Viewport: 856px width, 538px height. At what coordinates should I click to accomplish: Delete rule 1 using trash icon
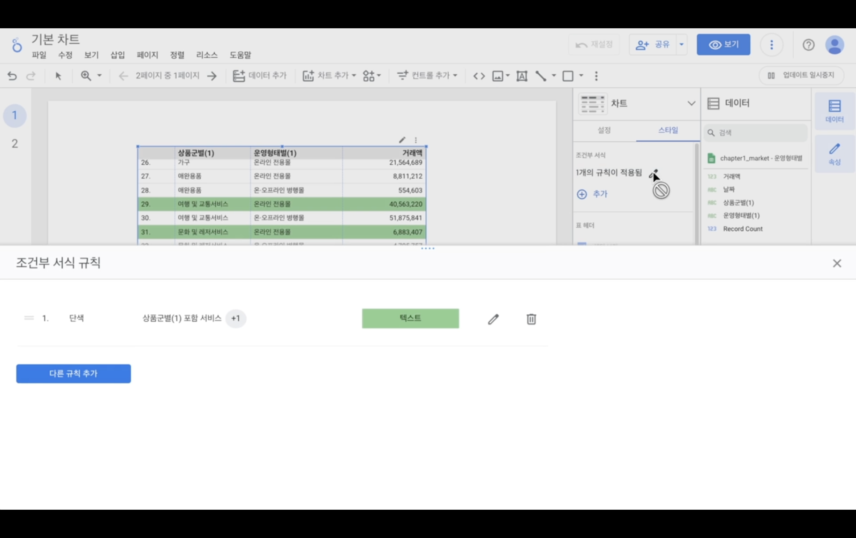[x=531, y=319]
